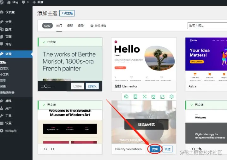Click the fullscreen expand icon in floating toolbar
This screenshot has height=160, width=227.
pyautogui.click(x=145, y=97)
